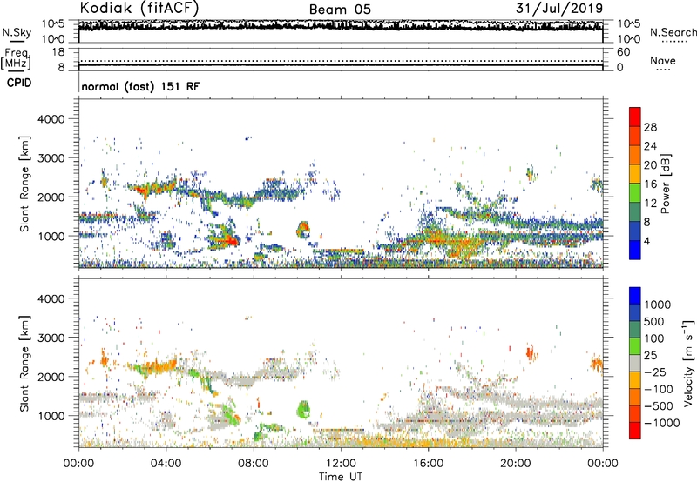
Task: Click the '08:00' time axis label
Action: 254,464
